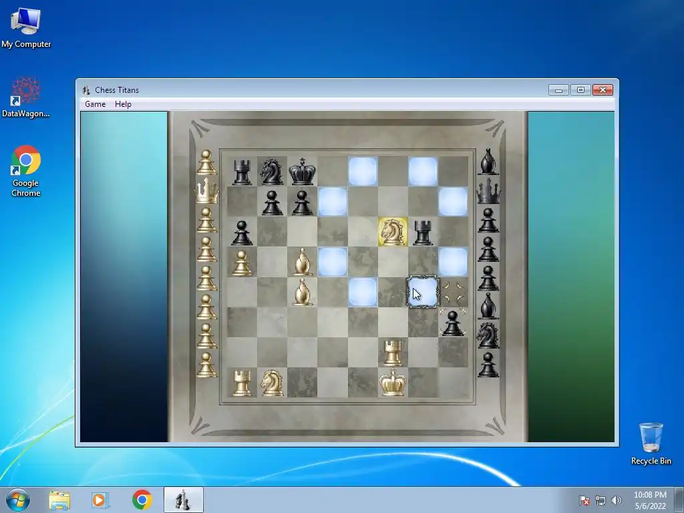The height and width of the screenshot is (513, 684).
Task: Select the black pawn below the black knight
Action: (x=272, y=203)
